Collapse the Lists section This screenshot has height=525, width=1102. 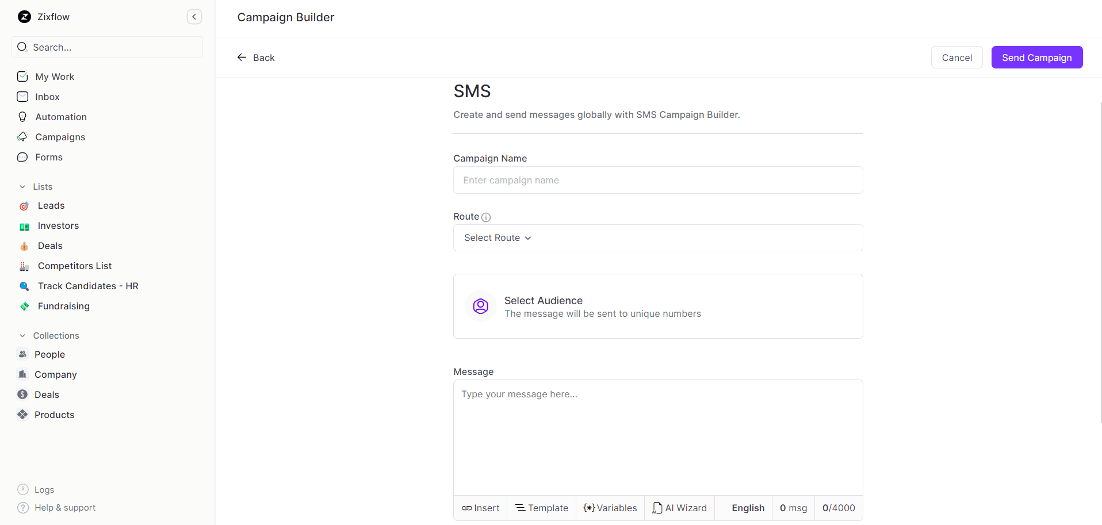22,186
